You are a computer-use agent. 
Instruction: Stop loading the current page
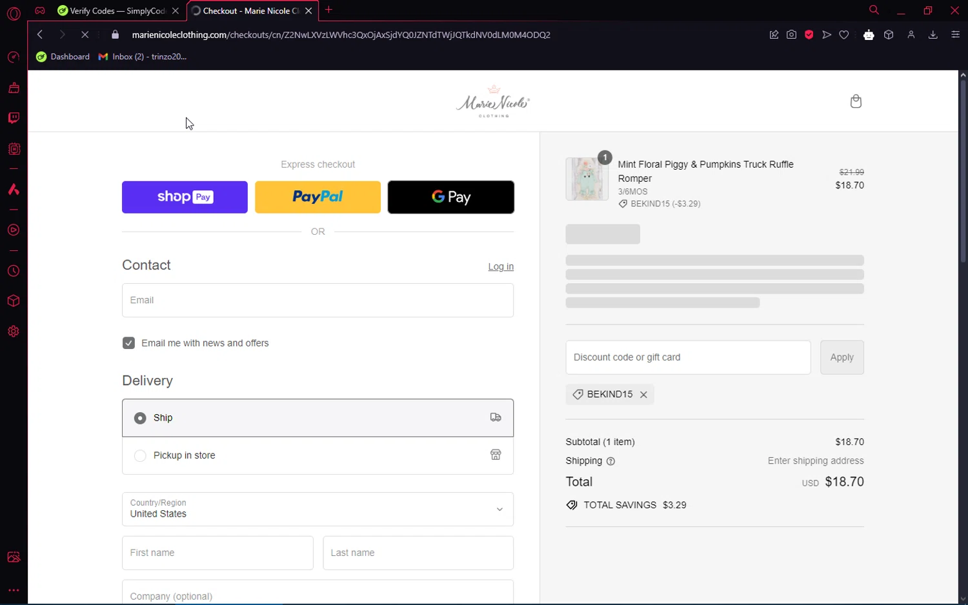tap(85, 35)
